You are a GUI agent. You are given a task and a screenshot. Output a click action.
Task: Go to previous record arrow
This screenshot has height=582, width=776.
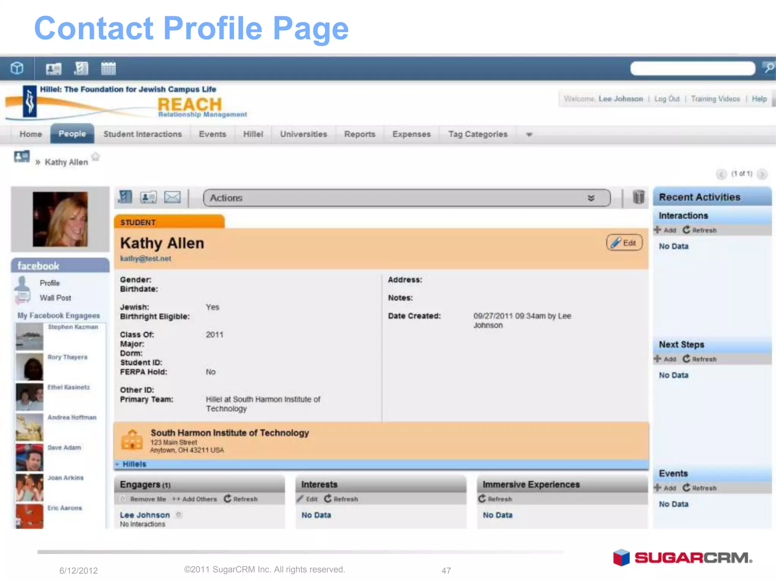pyautogui.click(x=721, y=174)
